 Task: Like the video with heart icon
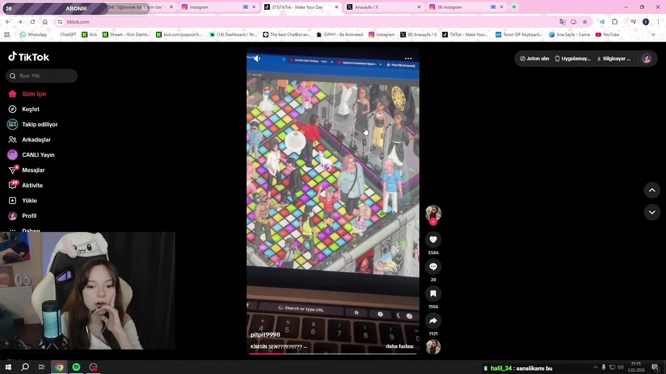click(x=433, y=239)
